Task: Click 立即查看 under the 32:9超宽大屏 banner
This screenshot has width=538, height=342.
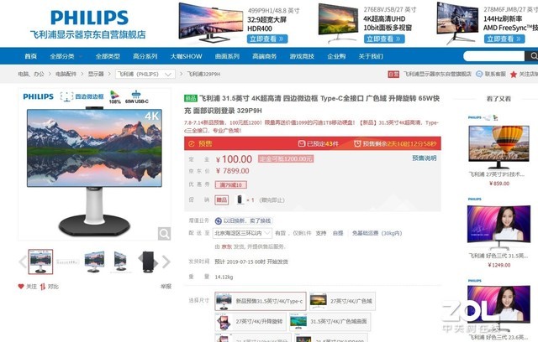Action: click(x=267, y=39)
